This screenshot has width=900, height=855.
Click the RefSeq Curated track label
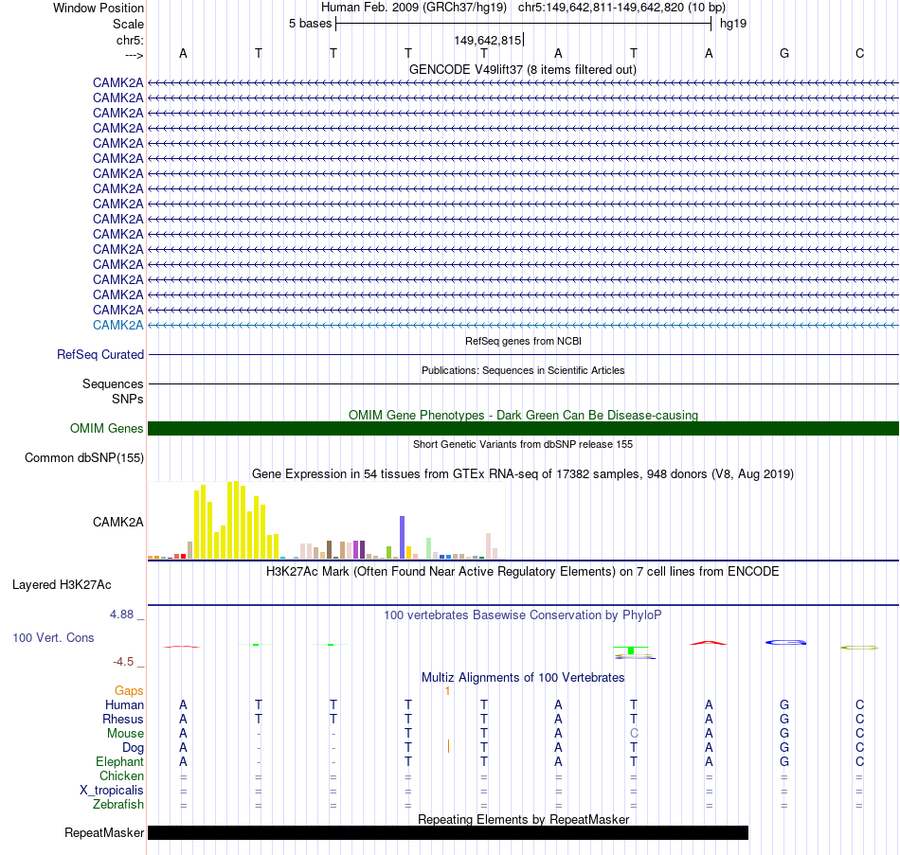coord(99,355)
